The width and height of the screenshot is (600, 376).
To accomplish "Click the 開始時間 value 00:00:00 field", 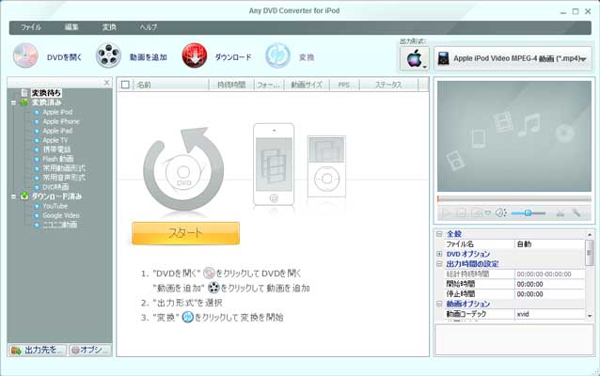I will 549,284.
